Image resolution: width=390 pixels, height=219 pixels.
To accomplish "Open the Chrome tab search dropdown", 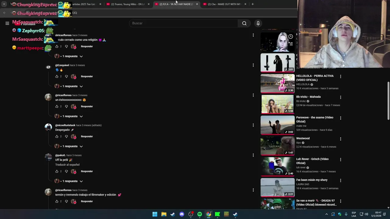I will [x=4, y=4].
